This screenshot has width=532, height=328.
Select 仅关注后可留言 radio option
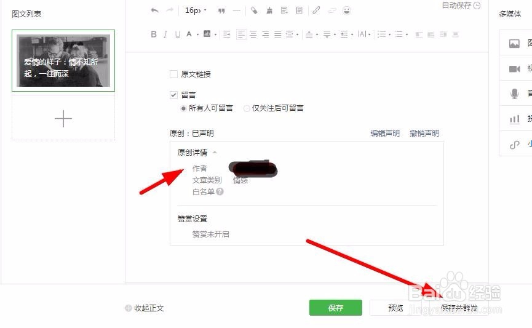point(247,108)
